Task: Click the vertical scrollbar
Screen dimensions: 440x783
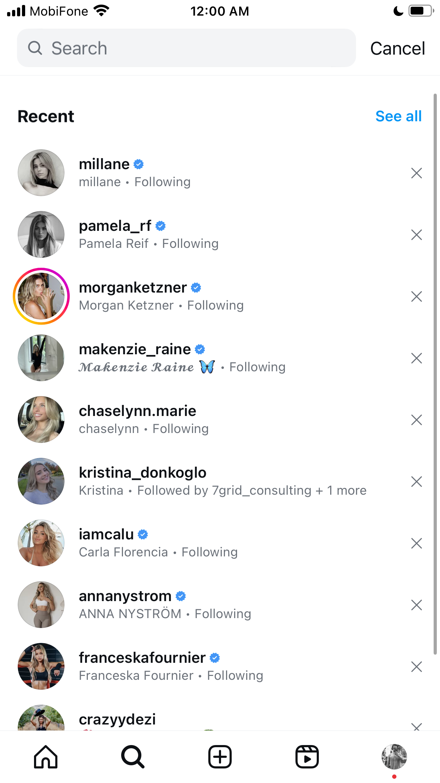Action: (x=435, y=374)
